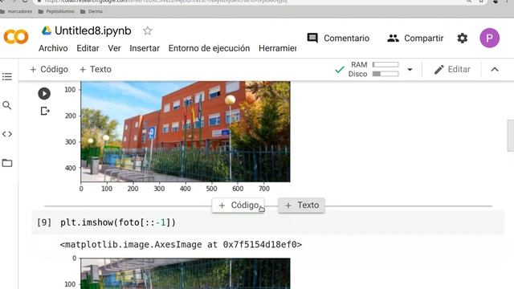Open the Entorno de ejecución menu
Screen dimensions: 514x289
pos(209,48)
